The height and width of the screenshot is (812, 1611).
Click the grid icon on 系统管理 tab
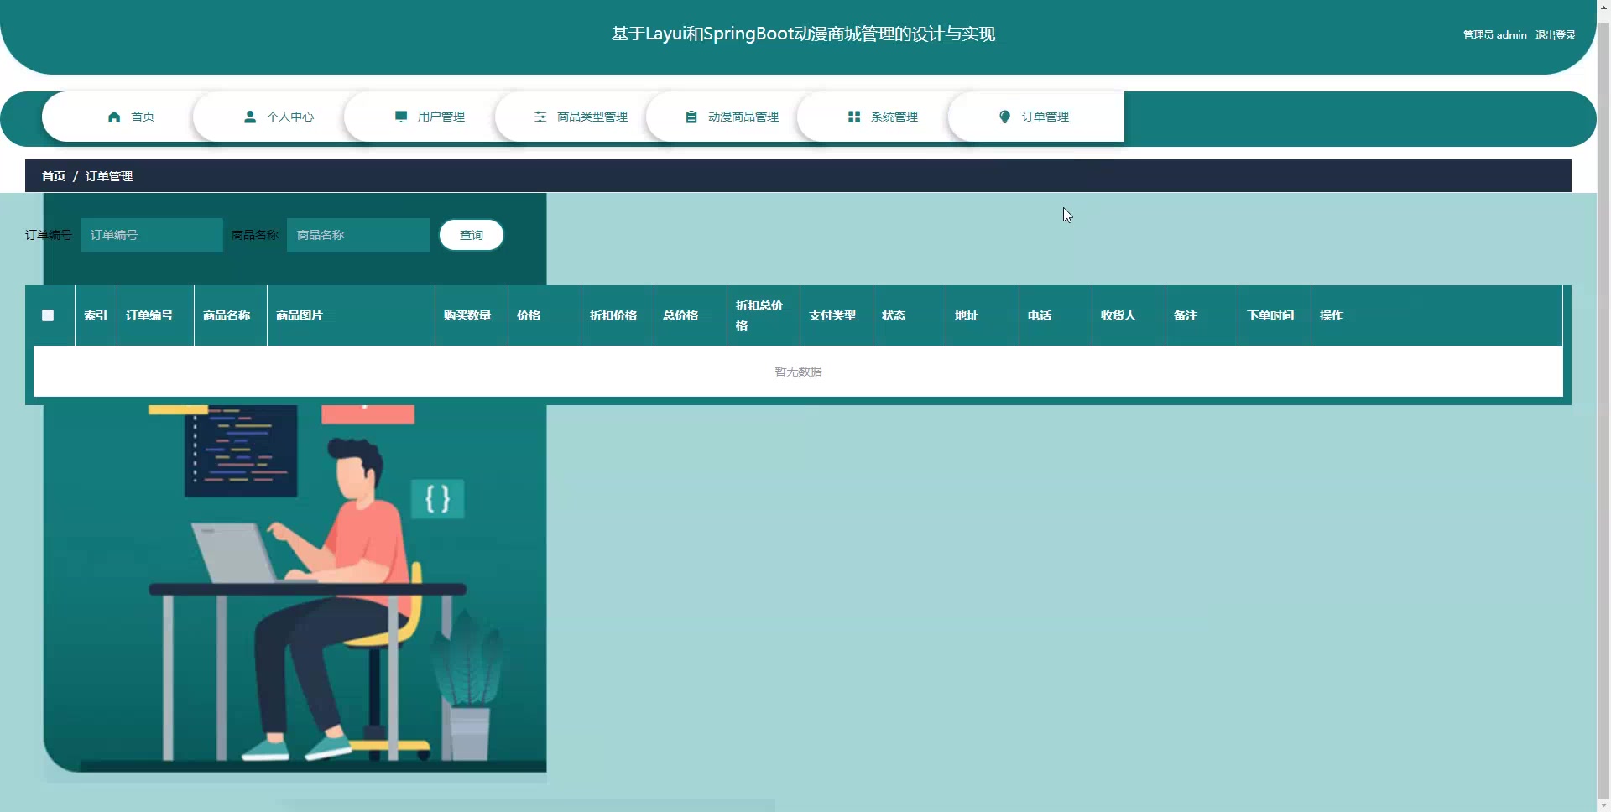(x=853, y=117)
